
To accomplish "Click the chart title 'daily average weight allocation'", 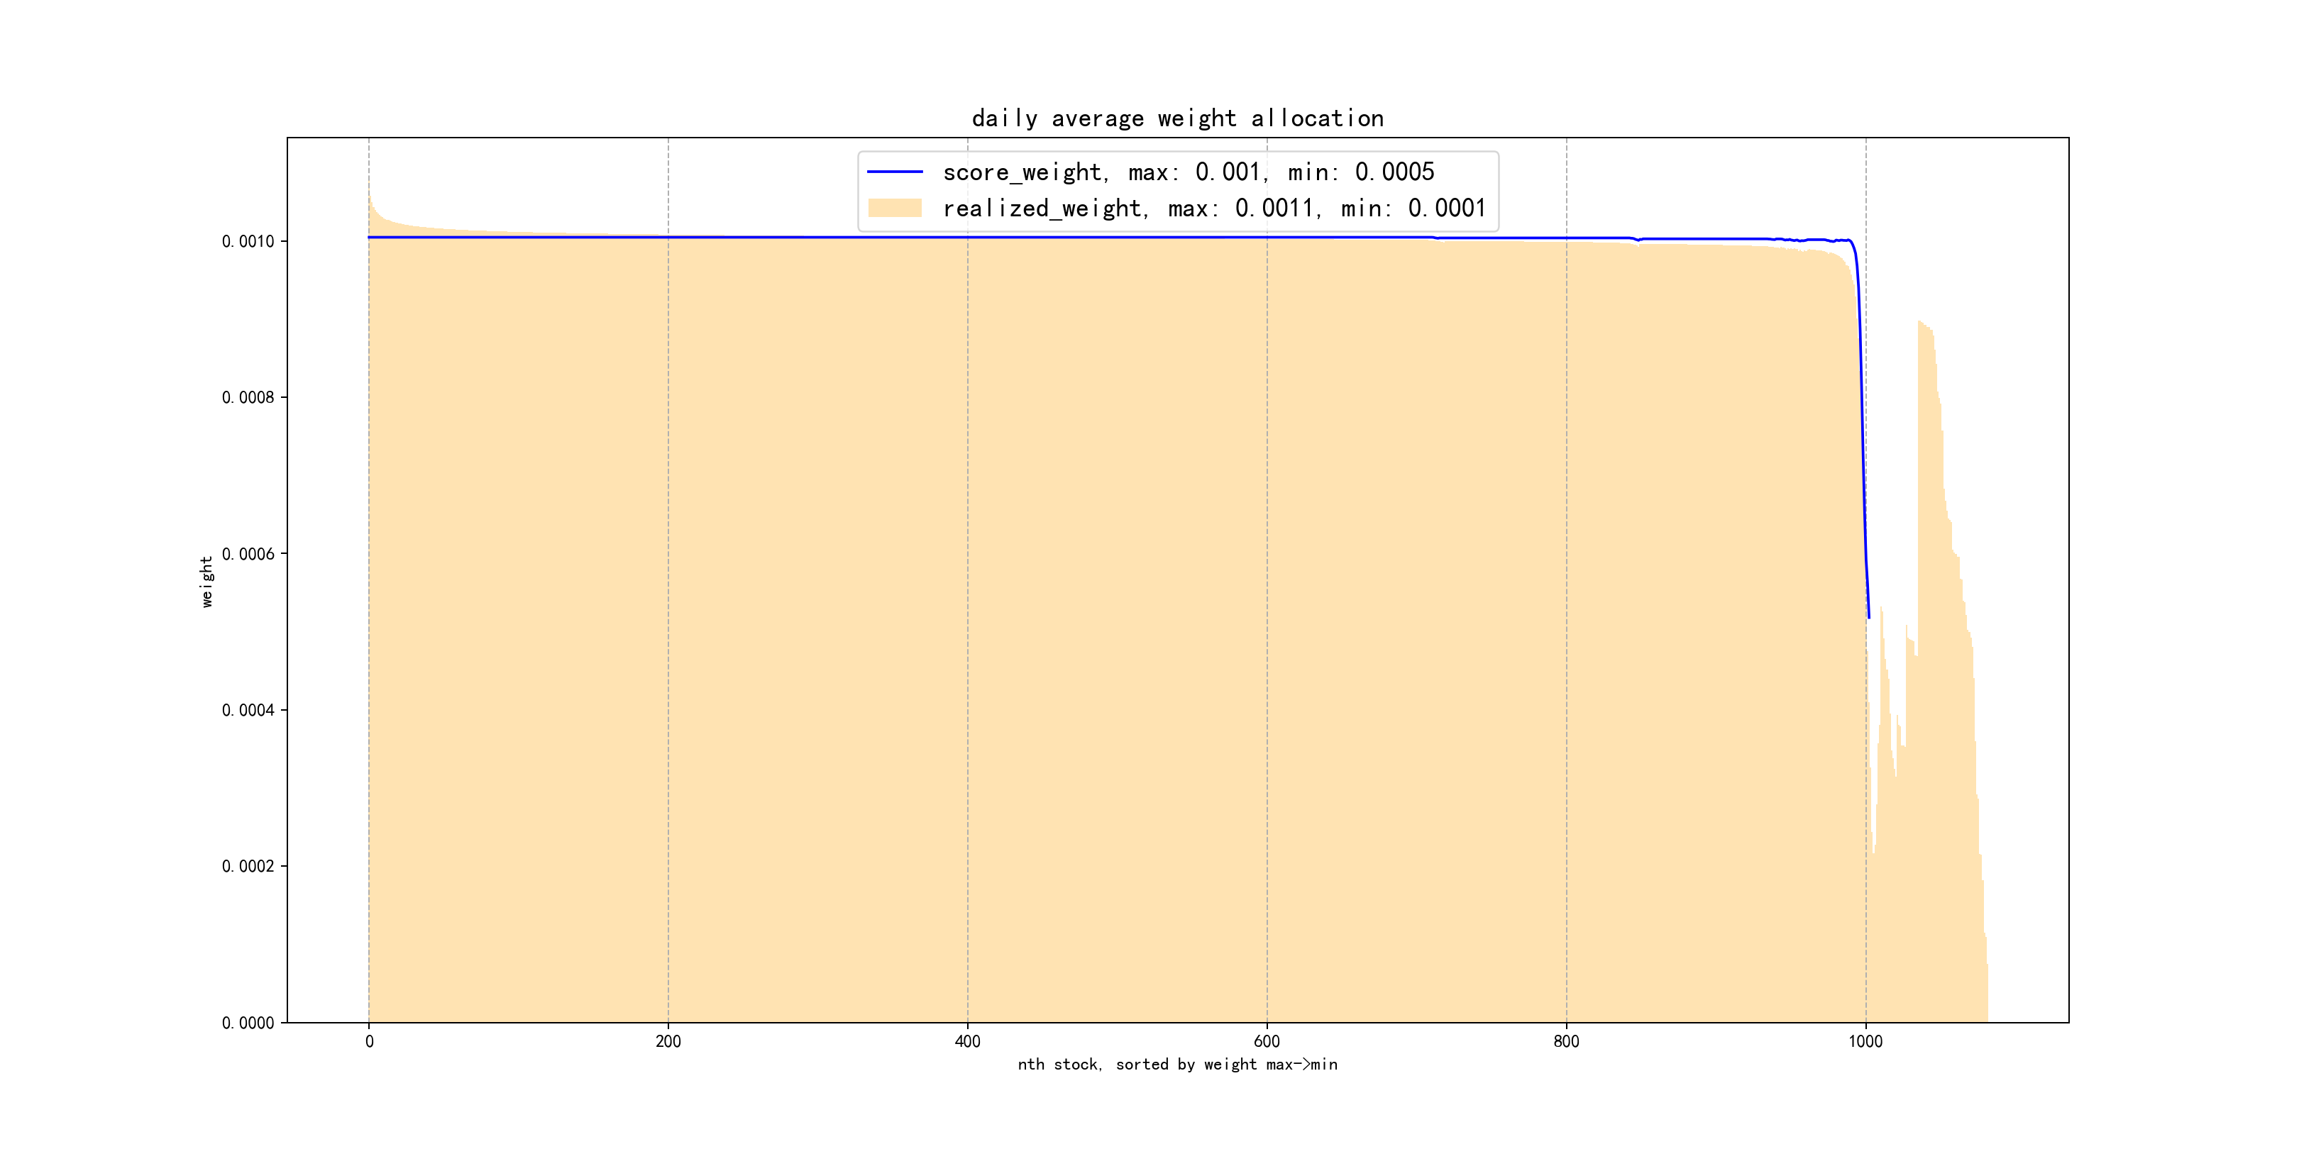I will [1177, 118].
